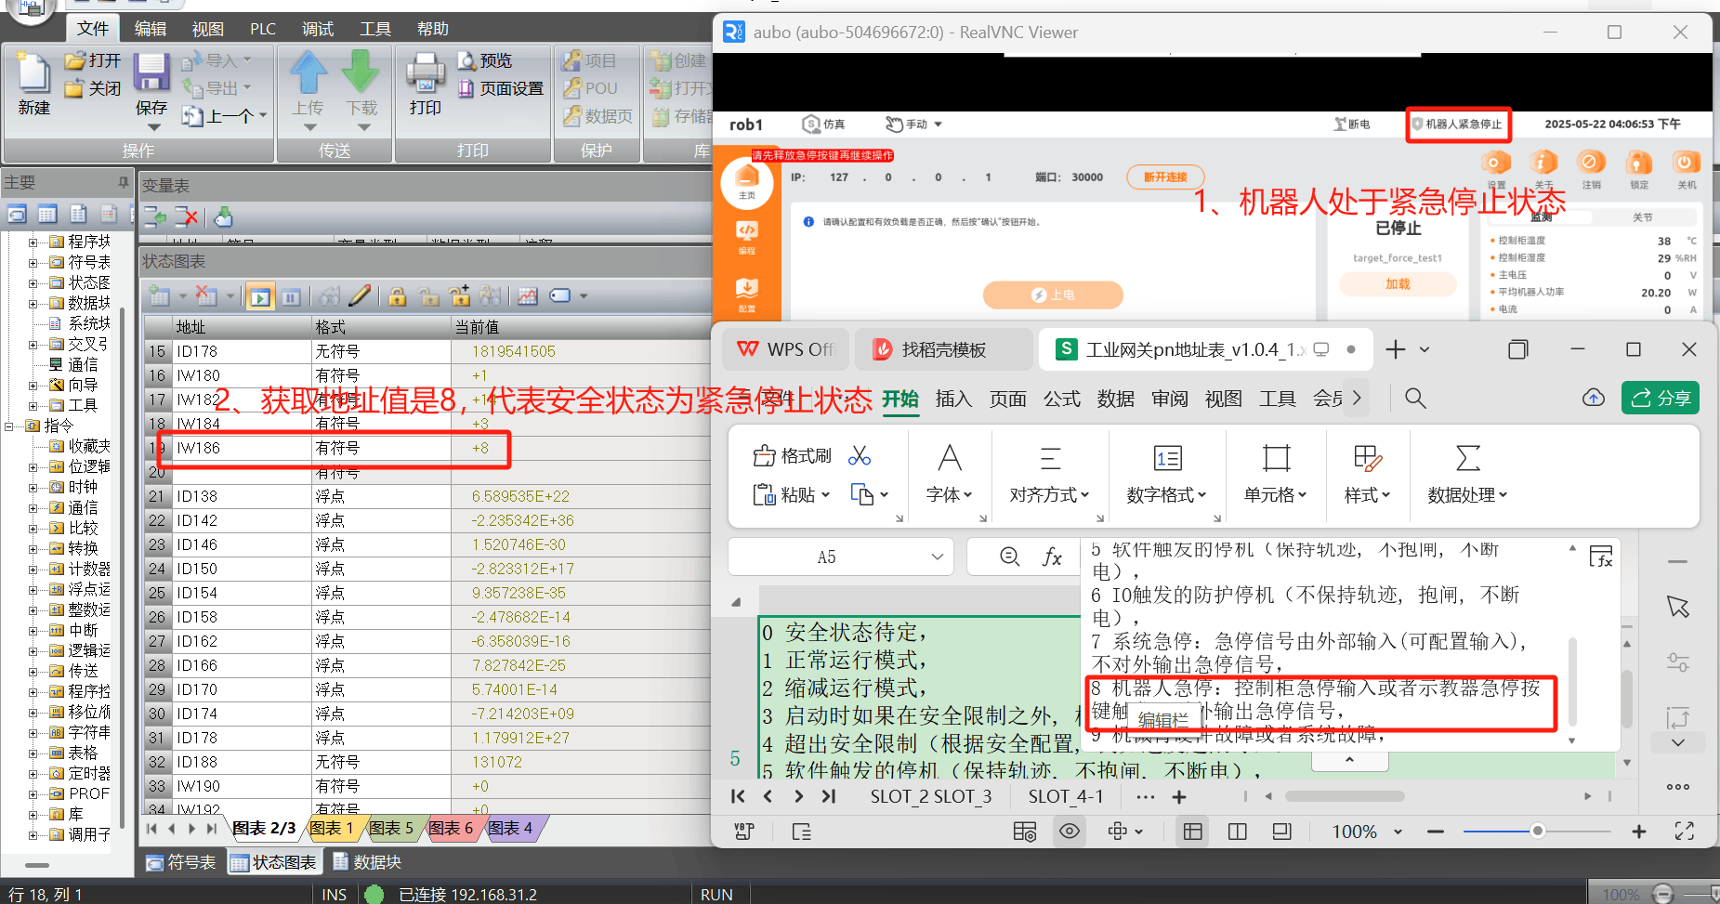Click the Data Processing (数据处理) sigma icon
This screenshot has height=904, width=1720.
click(1467, 458)
